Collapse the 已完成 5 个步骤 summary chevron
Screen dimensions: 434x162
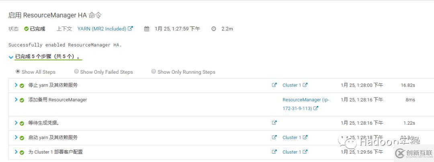click(11, 57)
